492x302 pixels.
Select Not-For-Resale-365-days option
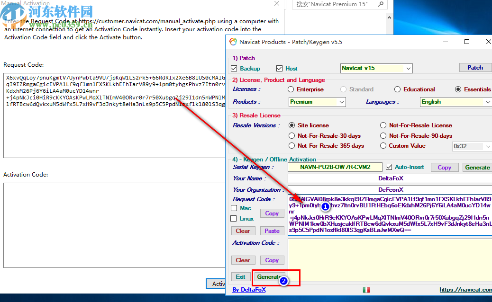coord(292,146)
